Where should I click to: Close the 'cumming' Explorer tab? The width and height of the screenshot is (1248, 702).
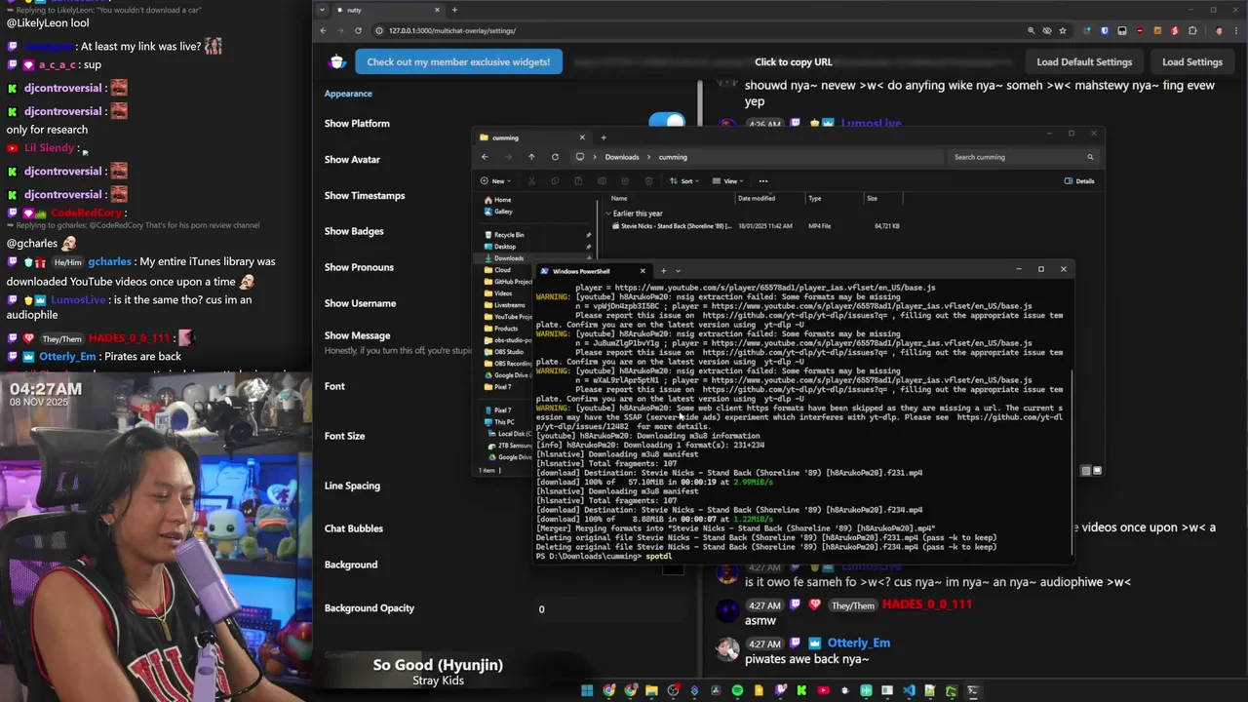click(x=582, y=137)
